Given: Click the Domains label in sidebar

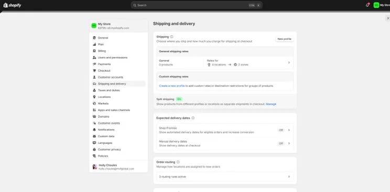Looking at the screenshot, I should pyautogui.click(x=103, y=117).
